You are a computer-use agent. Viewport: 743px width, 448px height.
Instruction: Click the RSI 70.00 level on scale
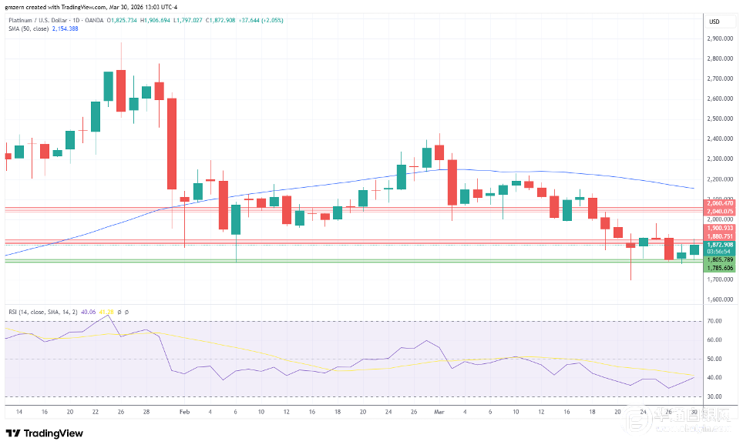[x=714, y=321]
